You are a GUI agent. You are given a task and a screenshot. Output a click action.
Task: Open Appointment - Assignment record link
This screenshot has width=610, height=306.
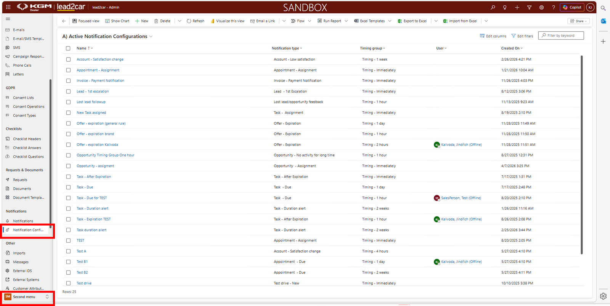98,70
